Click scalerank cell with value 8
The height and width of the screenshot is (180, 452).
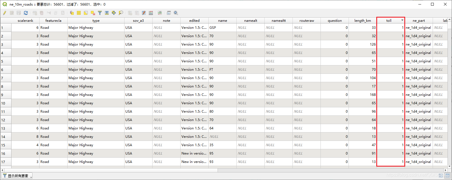[25, 137]
